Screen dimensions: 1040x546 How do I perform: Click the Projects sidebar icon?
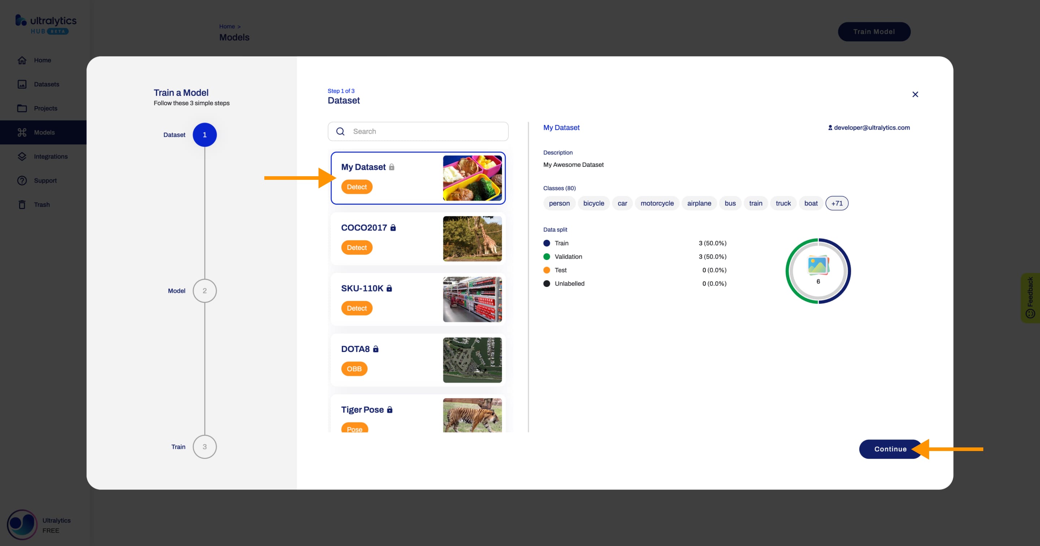click(x=21, y=108)
